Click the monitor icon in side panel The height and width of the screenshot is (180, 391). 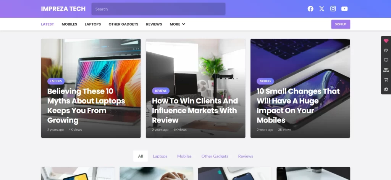(386, 60)
